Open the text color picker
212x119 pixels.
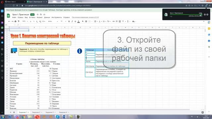[x=79, y=21]
